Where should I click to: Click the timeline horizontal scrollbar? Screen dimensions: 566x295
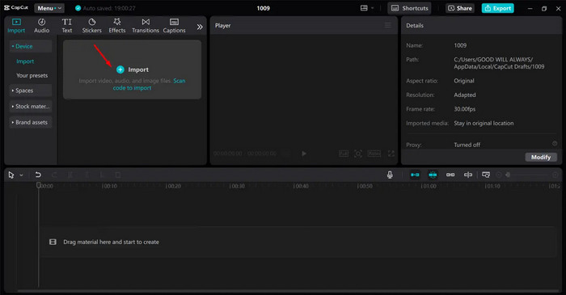[288, 291]
